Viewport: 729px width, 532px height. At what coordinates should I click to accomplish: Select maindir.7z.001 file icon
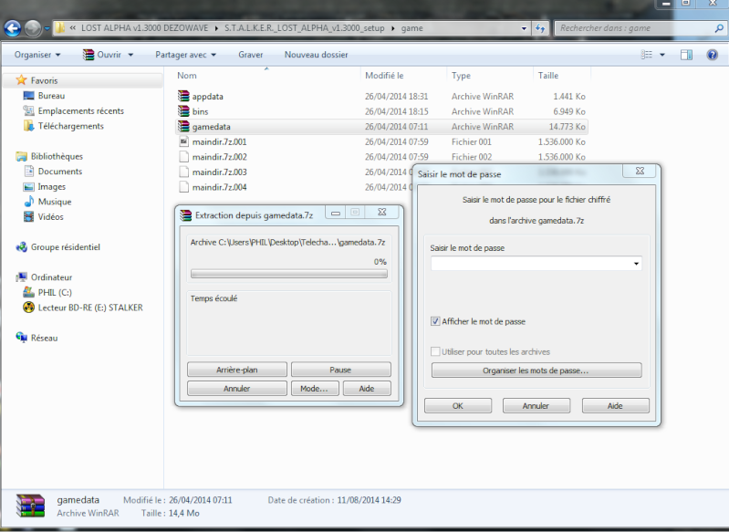click(x=183, y=141)
